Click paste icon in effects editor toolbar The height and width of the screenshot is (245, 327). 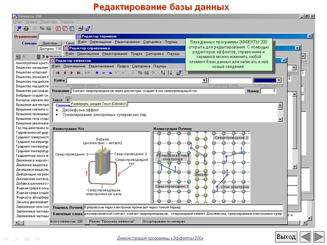(x=147, y=73)
